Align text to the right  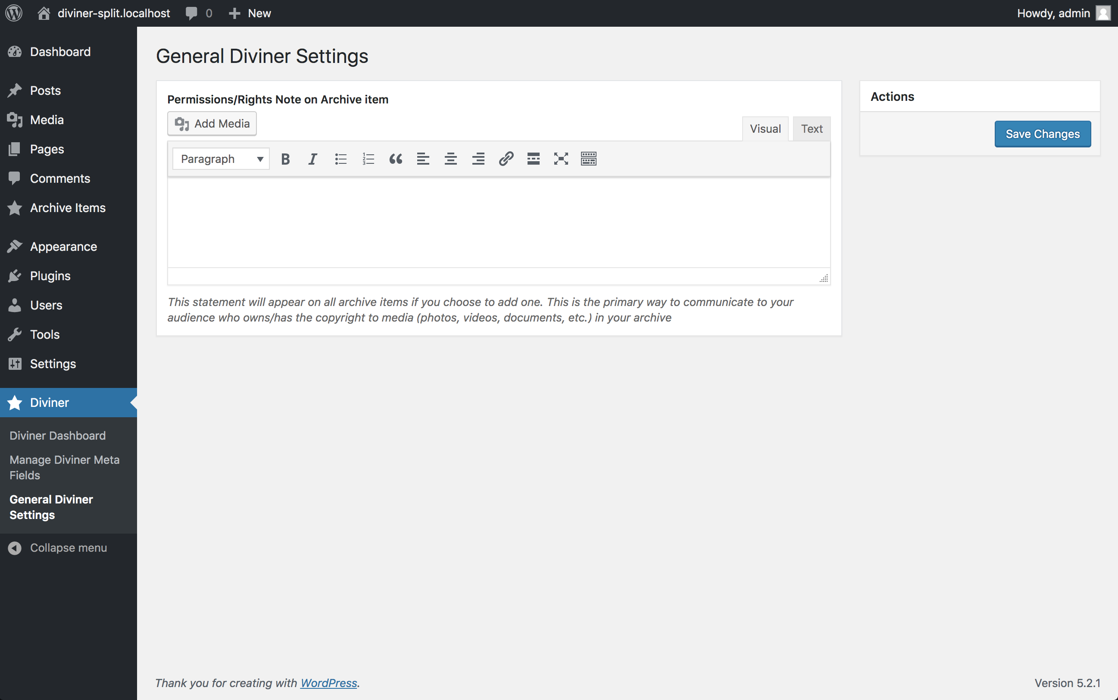tap(478, 159)
